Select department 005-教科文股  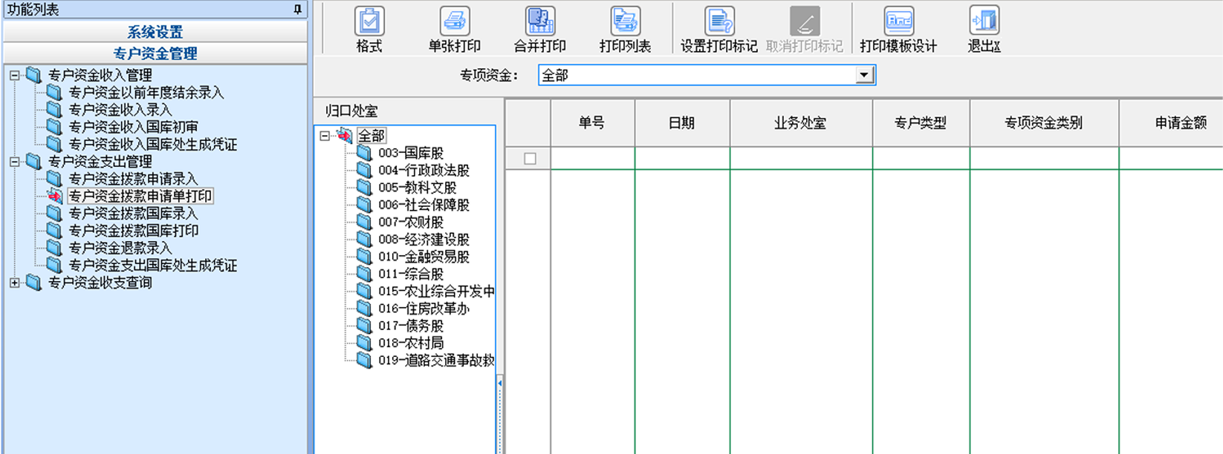pos(418,188)
